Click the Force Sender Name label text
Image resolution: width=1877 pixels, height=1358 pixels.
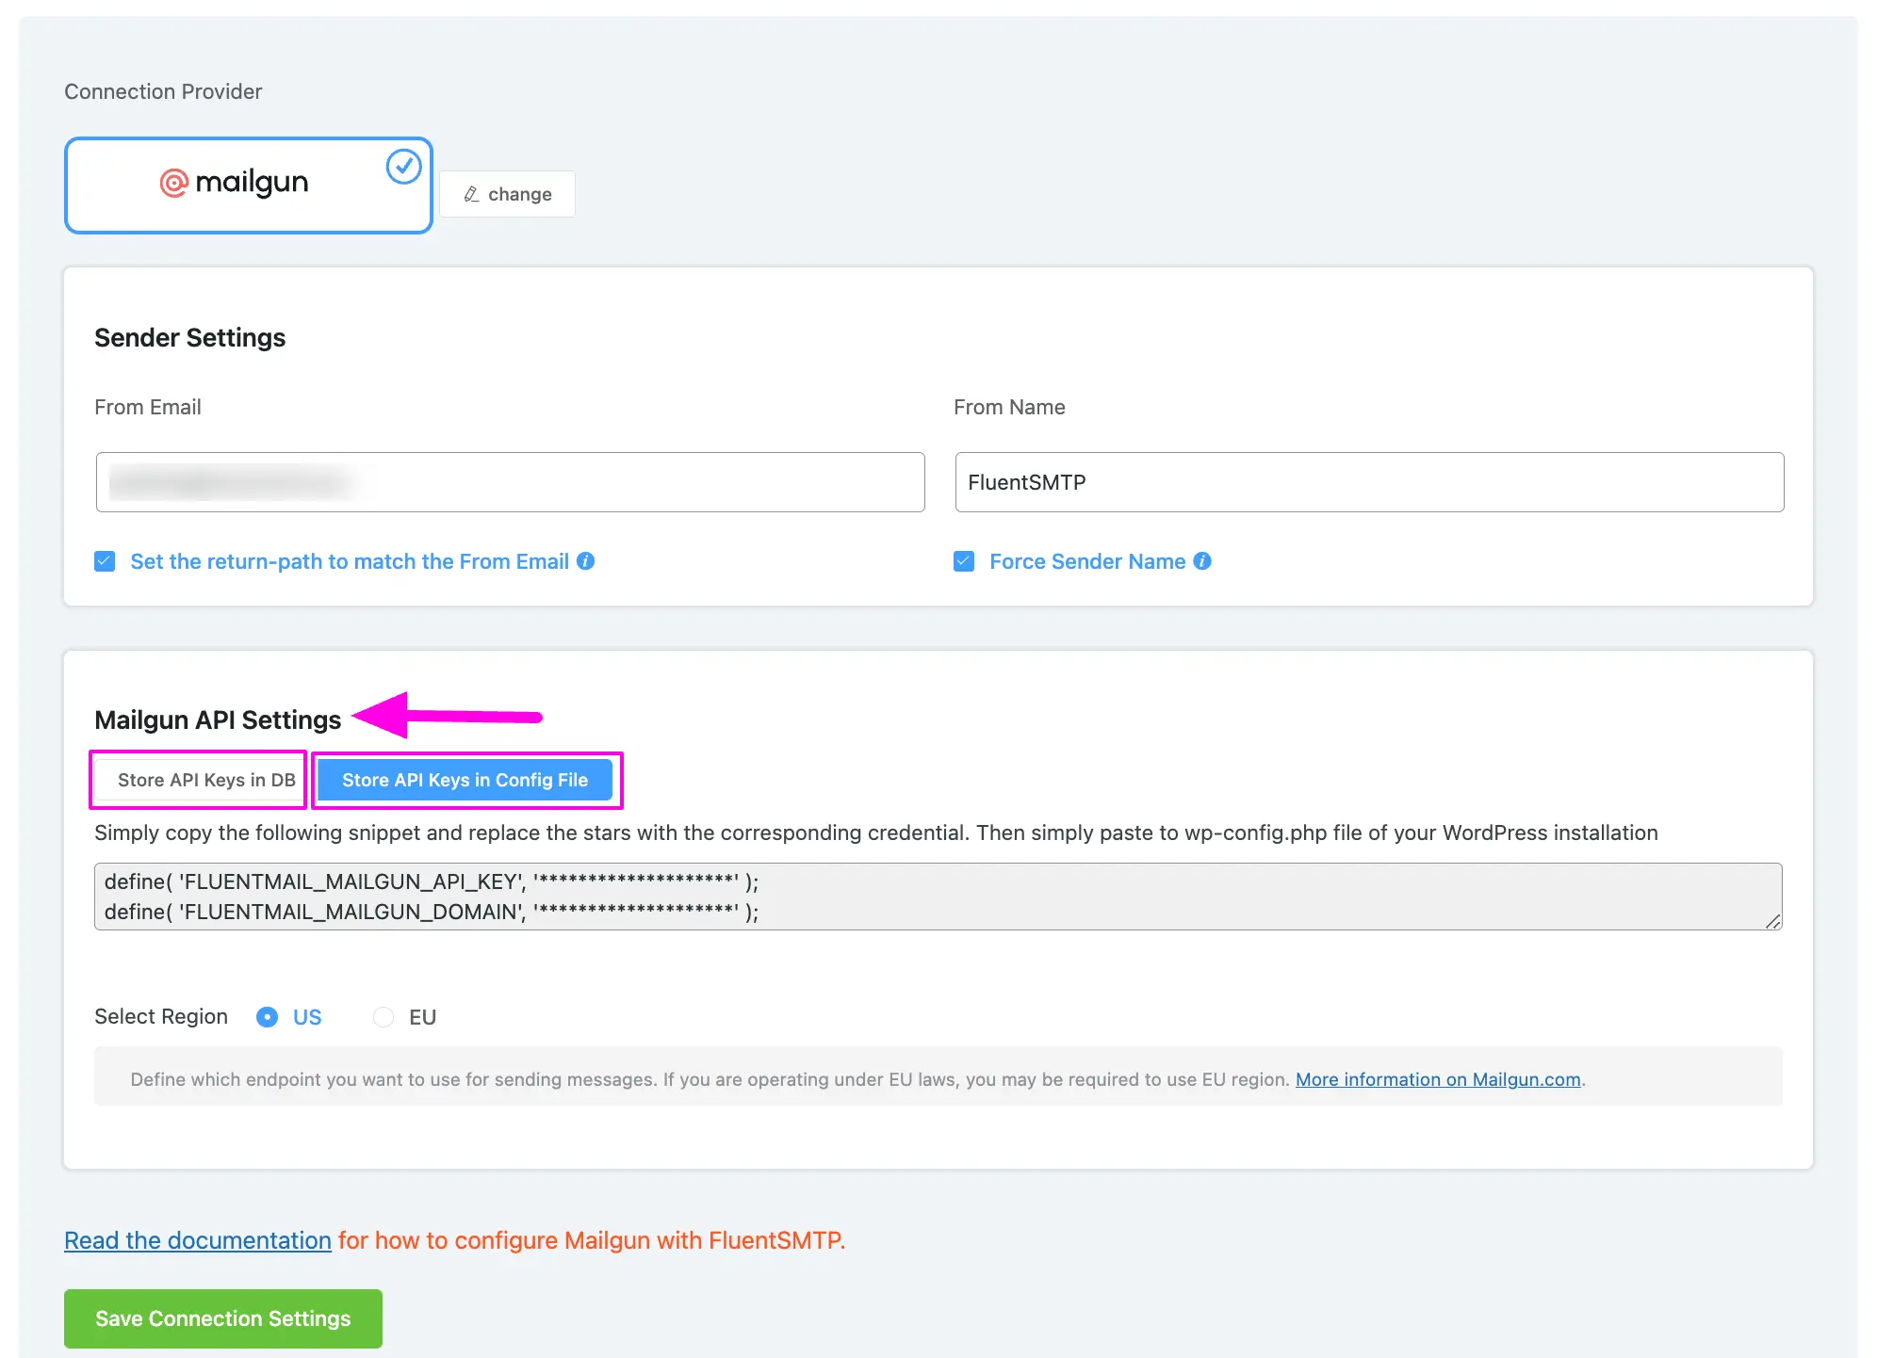pos(1087,561)
